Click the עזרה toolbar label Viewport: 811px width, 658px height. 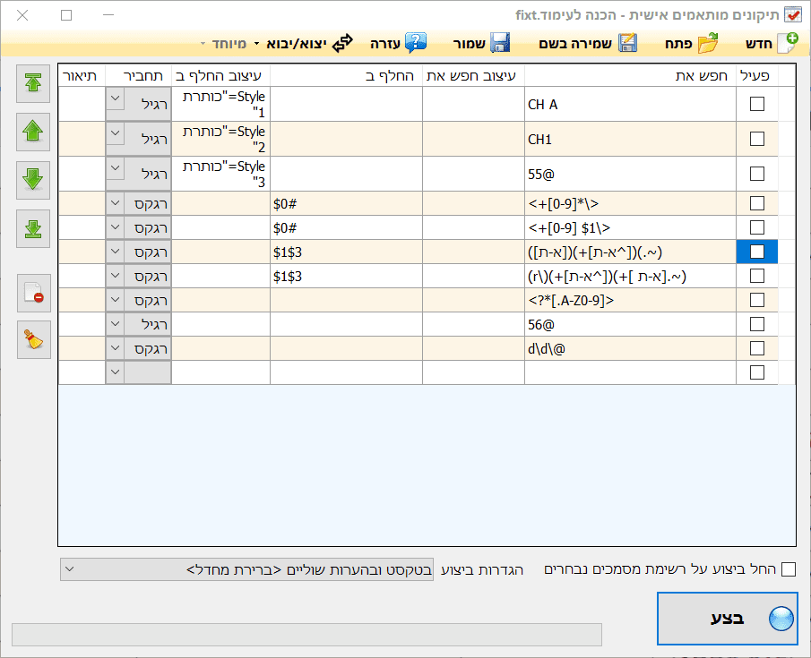(x=385, y=43)
